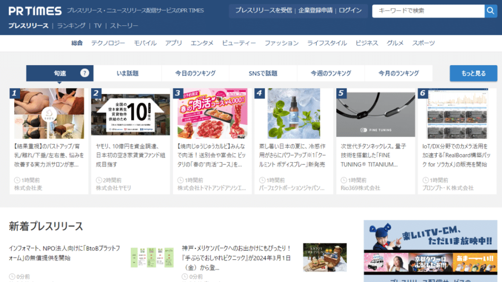Open the SNSで話題 tab
This screenshot has width=502, height=282.
(263, 73)
